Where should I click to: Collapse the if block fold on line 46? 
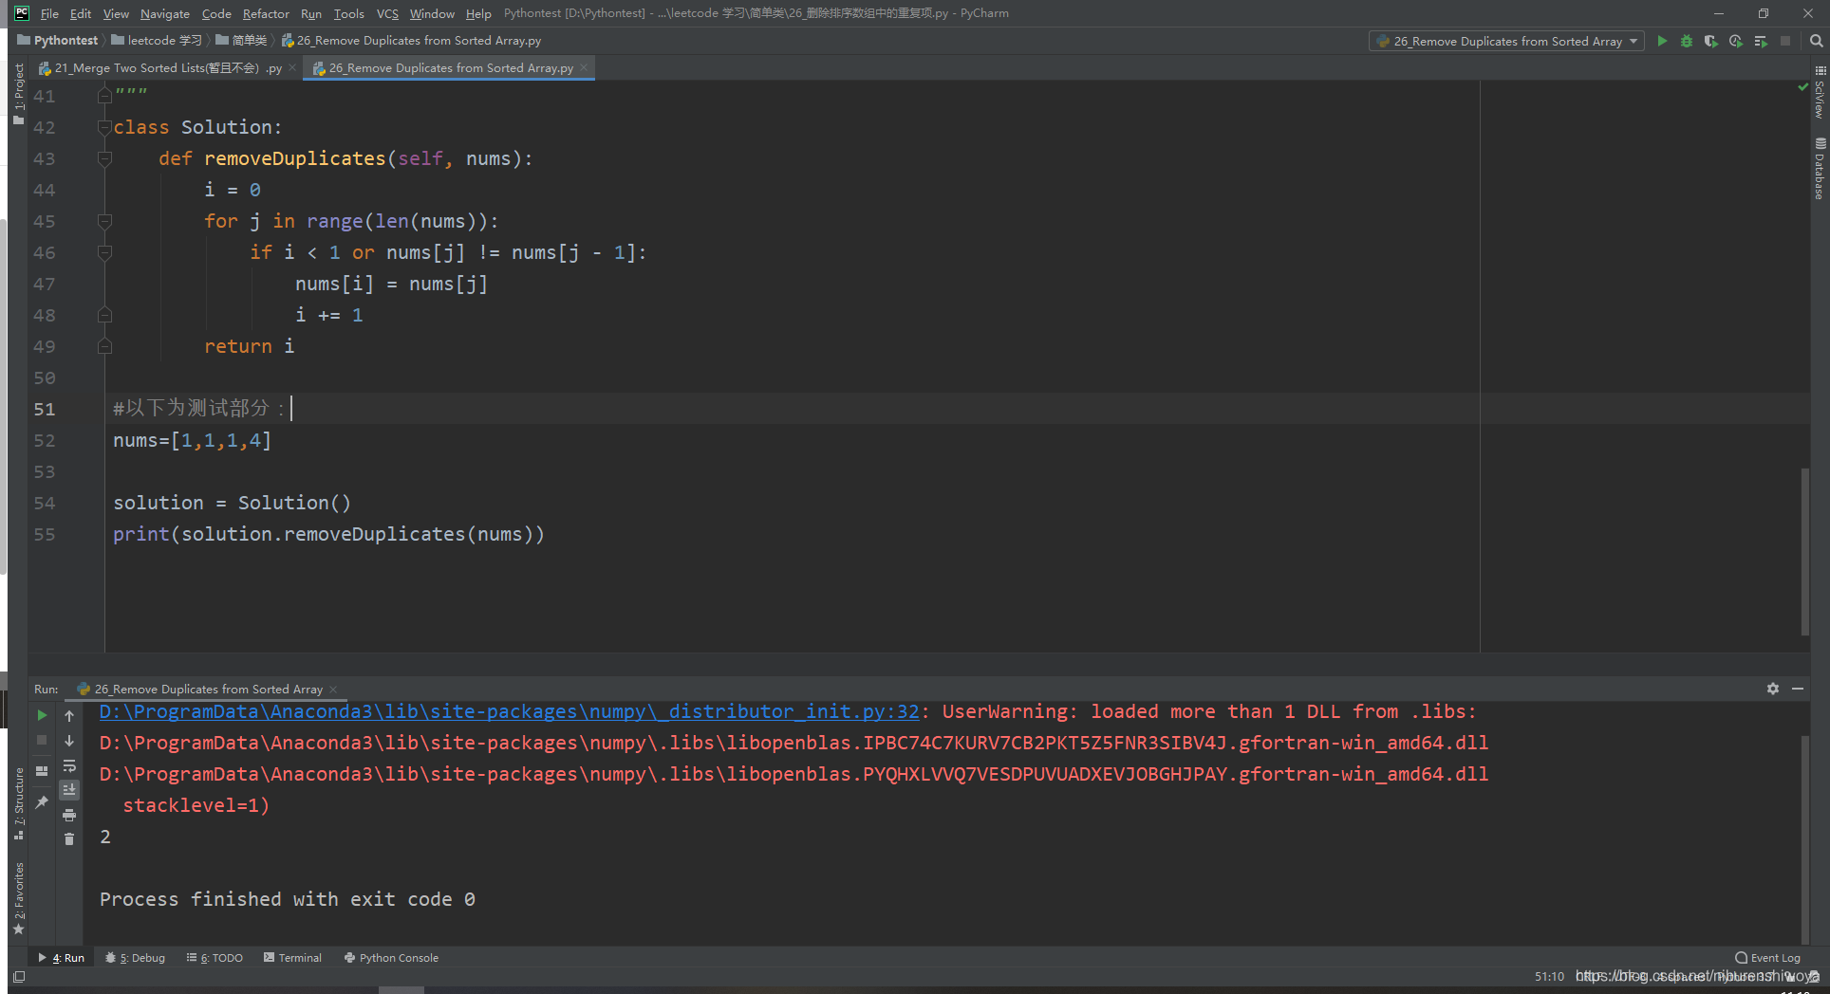[104, 252]
